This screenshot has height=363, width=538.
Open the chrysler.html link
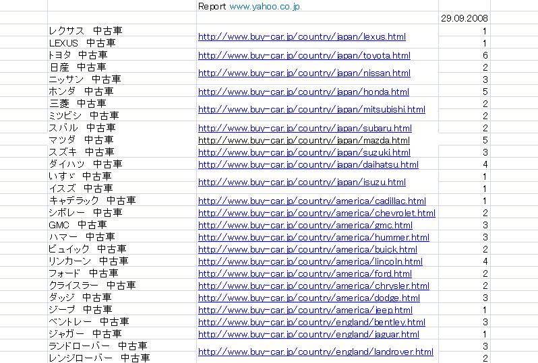click(313, 286)
